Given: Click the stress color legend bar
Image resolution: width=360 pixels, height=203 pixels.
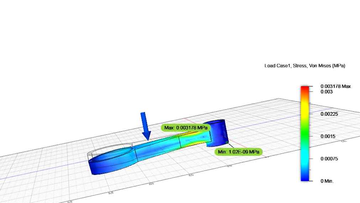Looking at the screenshot, I should tap(305, 134).
